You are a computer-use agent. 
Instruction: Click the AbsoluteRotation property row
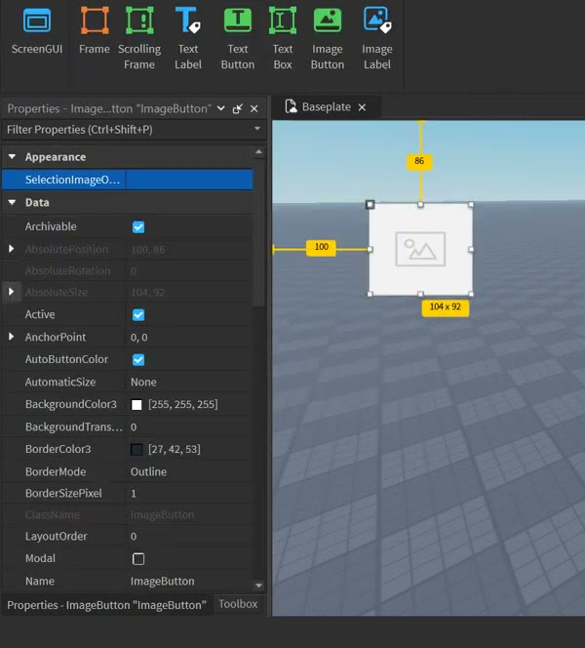tap(128, 271)
